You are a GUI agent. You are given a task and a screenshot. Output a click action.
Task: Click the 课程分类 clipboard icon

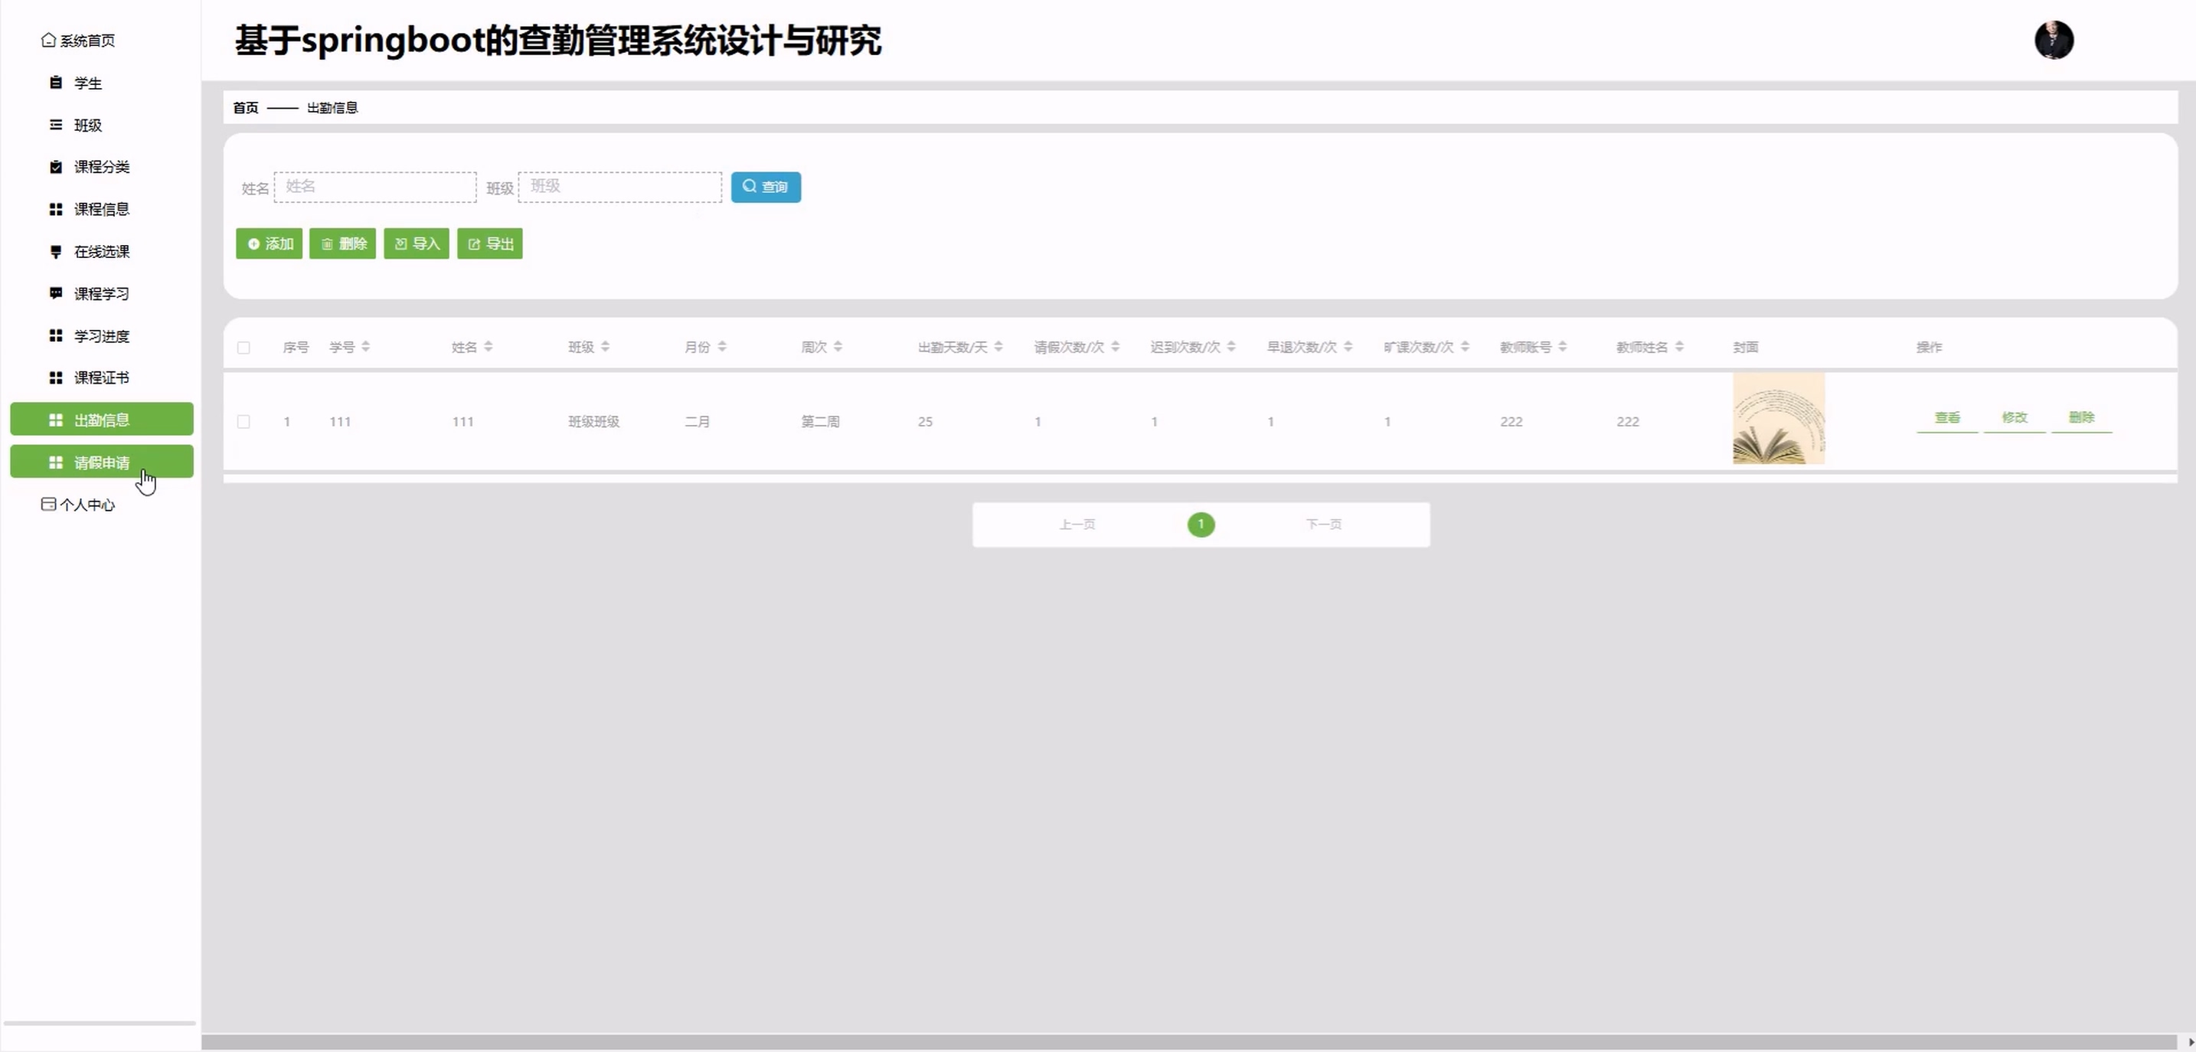pos(55,167)
